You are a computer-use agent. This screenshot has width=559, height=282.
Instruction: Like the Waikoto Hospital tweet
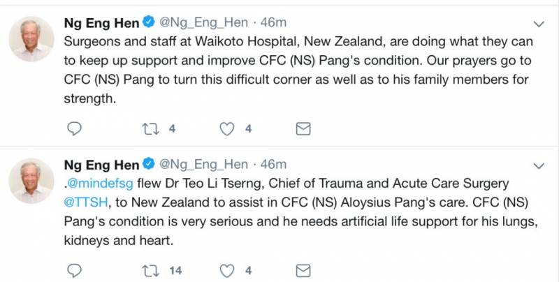(228, 128)
